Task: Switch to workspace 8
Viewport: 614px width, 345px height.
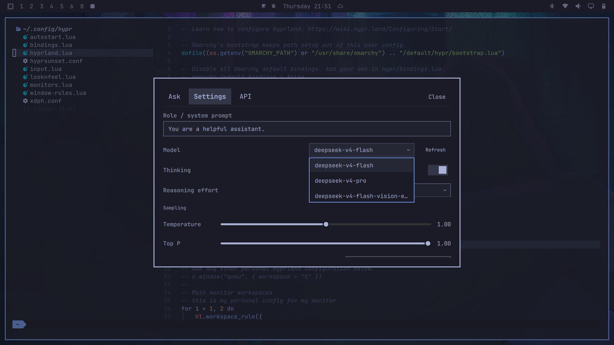Action: [x=82, y=6]
